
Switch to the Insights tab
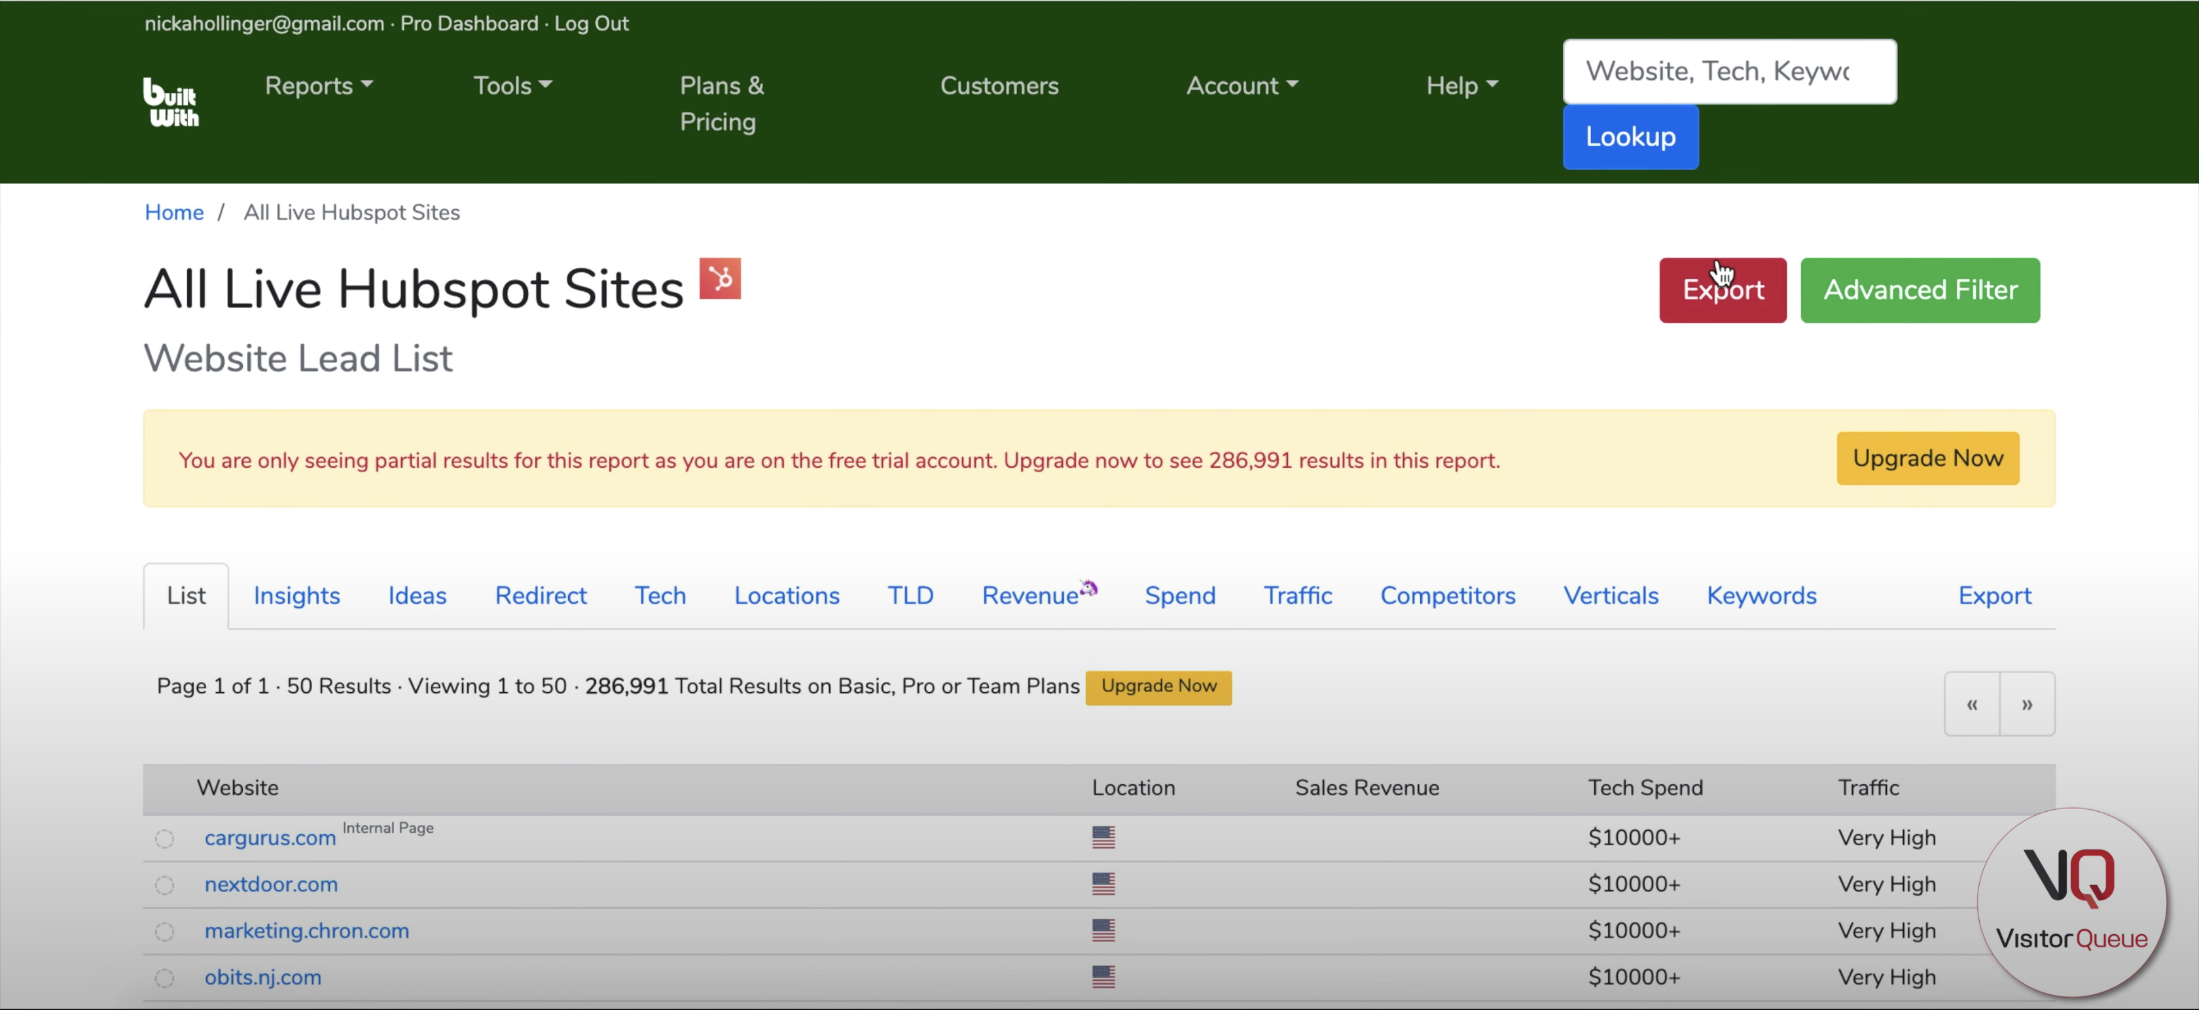[x=296, y=595]
